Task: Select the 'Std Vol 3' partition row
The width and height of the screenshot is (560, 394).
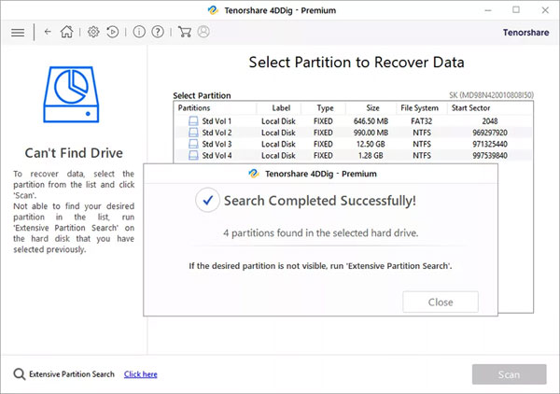Action: [353, 144]
